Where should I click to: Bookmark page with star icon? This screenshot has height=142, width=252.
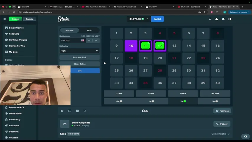204,12
